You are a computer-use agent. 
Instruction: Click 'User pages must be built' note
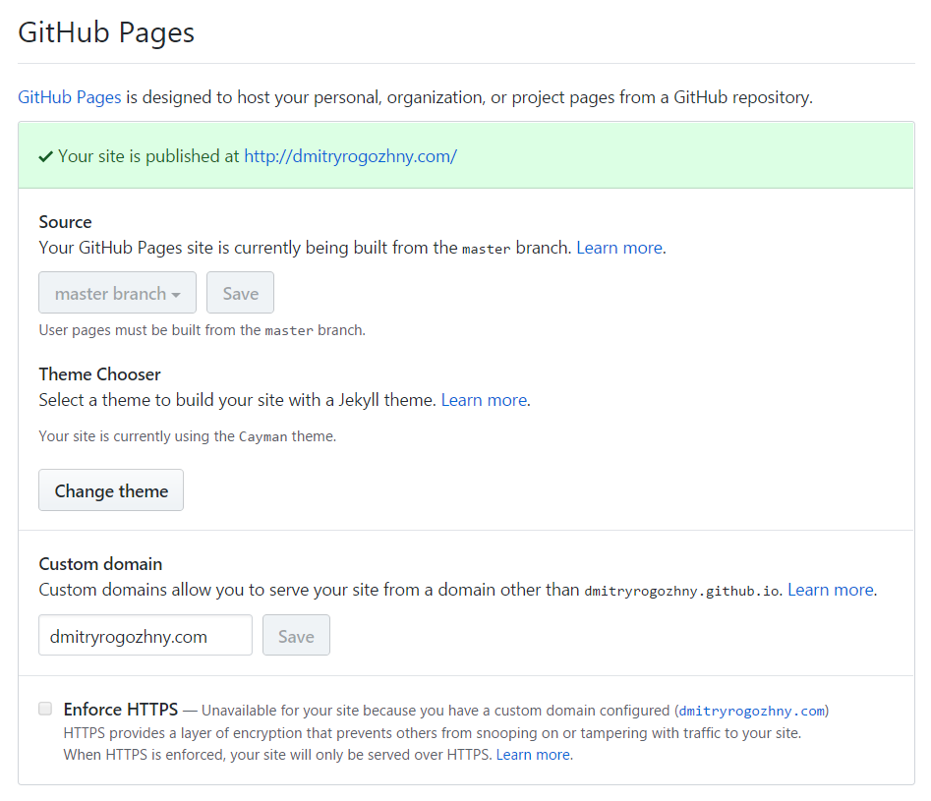[202, 330]
